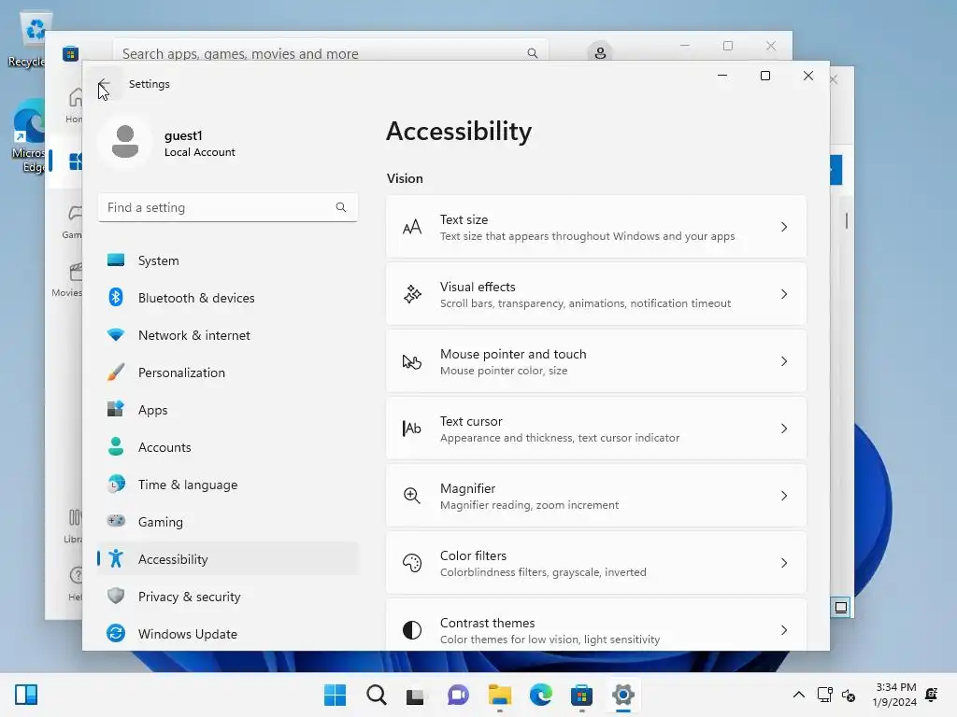Click the Apps icon in the sidebar
The width and height of the screenshot is (957, 717).
click(115, 409)
